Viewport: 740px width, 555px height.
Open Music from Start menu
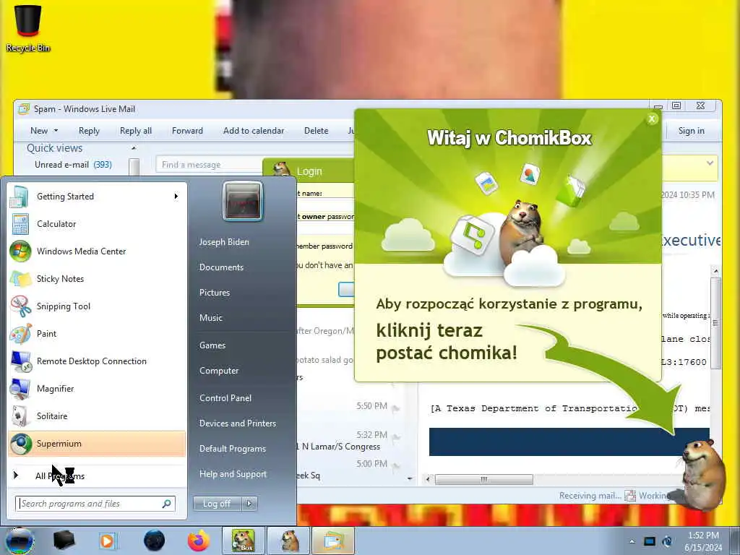210,318
